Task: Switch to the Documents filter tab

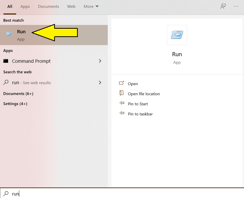Action: [48, 7]
